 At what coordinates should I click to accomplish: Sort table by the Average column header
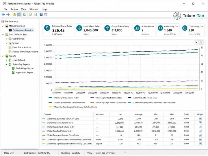click(139, 114)
